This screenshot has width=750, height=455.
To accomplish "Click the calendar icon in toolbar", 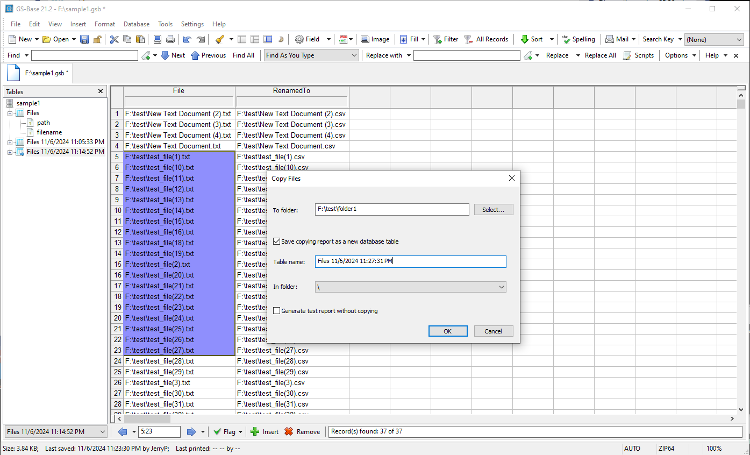I will tap(343, 39).
